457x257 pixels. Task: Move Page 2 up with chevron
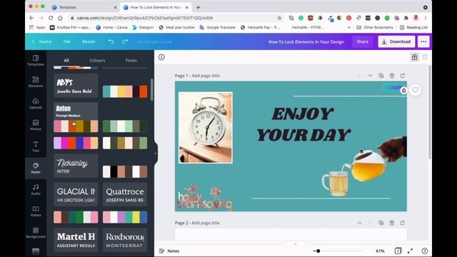coord(359,223)
